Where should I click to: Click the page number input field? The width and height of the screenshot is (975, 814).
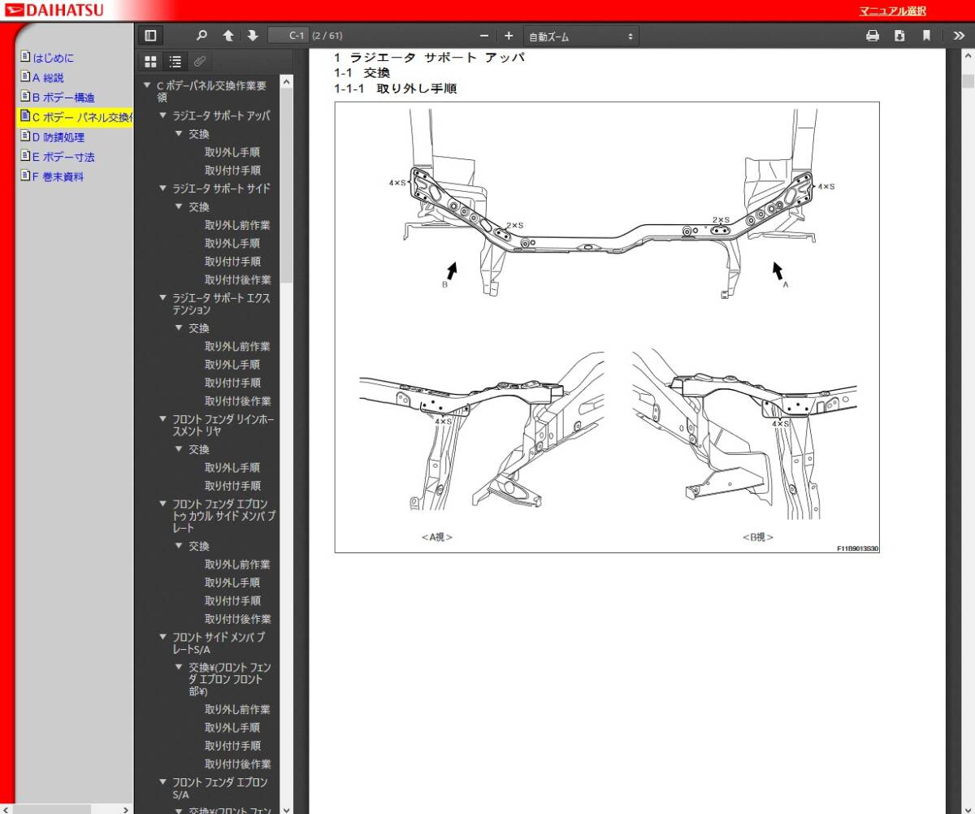point(288,36)
